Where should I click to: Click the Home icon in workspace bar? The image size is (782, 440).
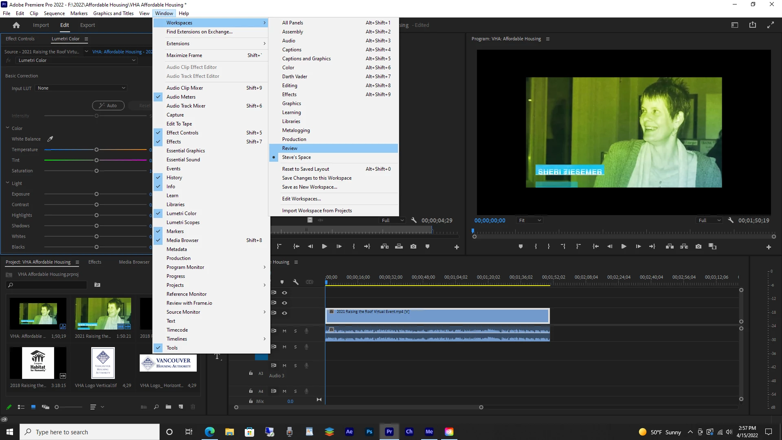pyautogui.click(x=16, y=25)
